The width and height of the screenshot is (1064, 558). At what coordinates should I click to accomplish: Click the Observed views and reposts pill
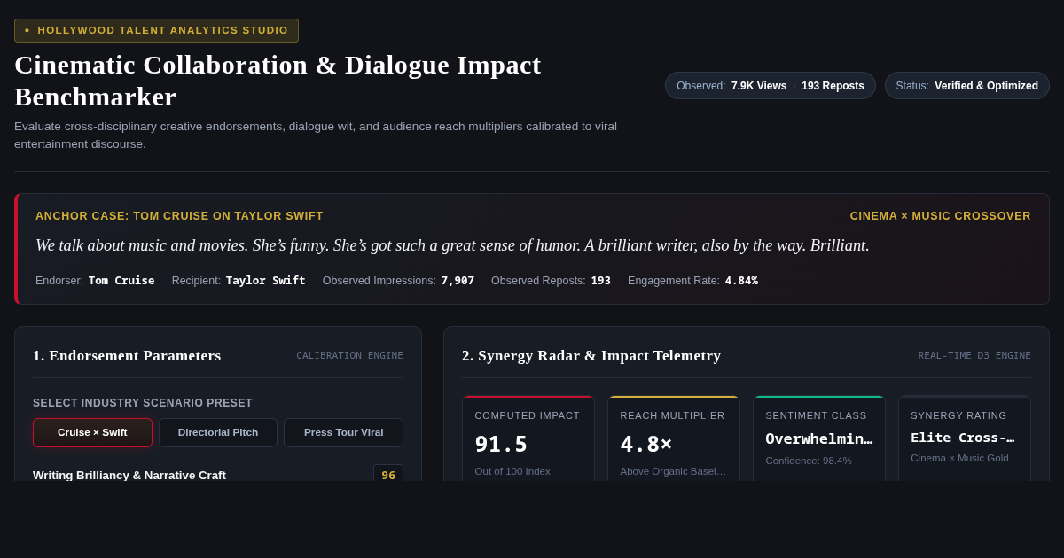(x=770, y=86)
